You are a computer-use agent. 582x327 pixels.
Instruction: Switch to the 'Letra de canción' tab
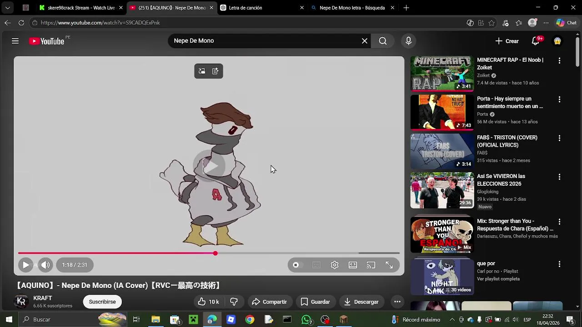click(x=261, y=8)
